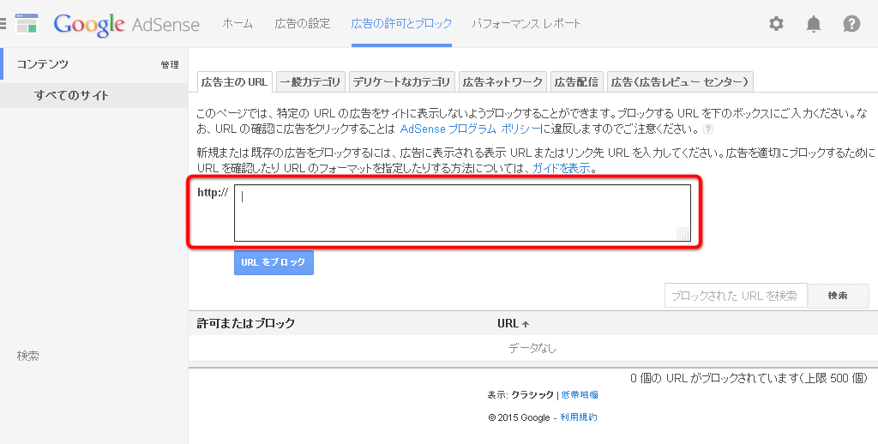Image resolution: width=878 pixels, height=444 pixels.
Task: Click the 検索 button
Action: 839,296
